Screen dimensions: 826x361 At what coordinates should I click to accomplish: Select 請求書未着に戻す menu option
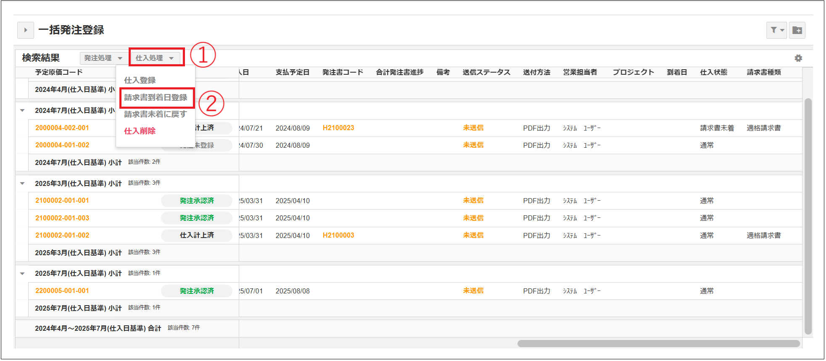[155, 114]
